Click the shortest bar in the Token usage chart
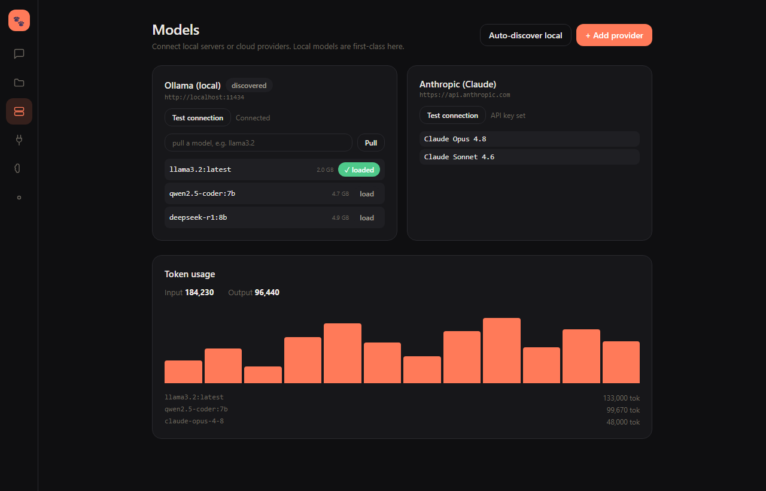Screen dimensions: 766x491 pos(263,375)
